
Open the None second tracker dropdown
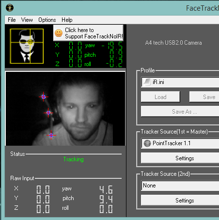(180, 186)
